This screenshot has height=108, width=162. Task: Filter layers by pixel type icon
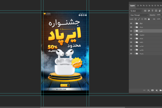point(145,11)
